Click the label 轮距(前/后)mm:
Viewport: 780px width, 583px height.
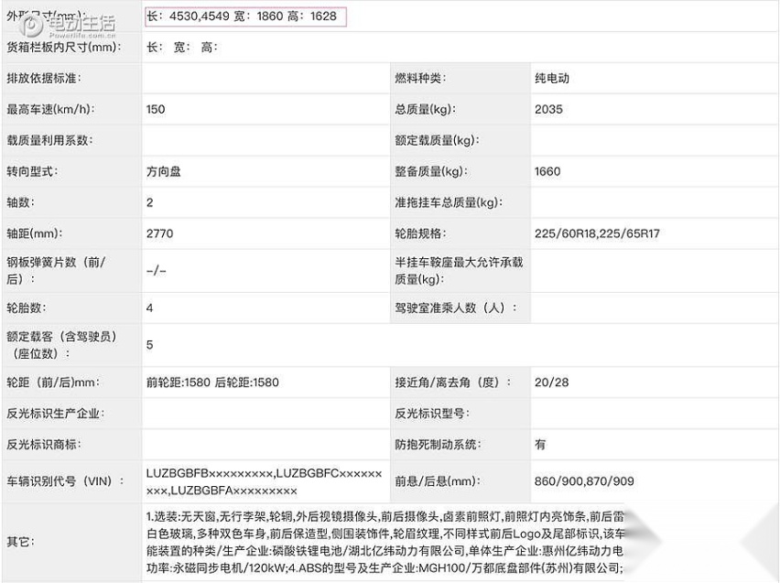click(x=53, y=382)
